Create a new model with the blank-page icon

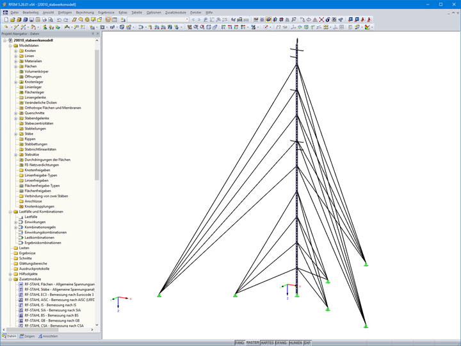tap(6, 20)
